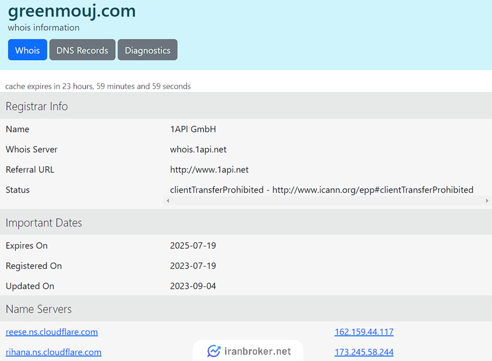Click the Status scrollbar left arrow
The image size is (492, 361).
[168, 201]
